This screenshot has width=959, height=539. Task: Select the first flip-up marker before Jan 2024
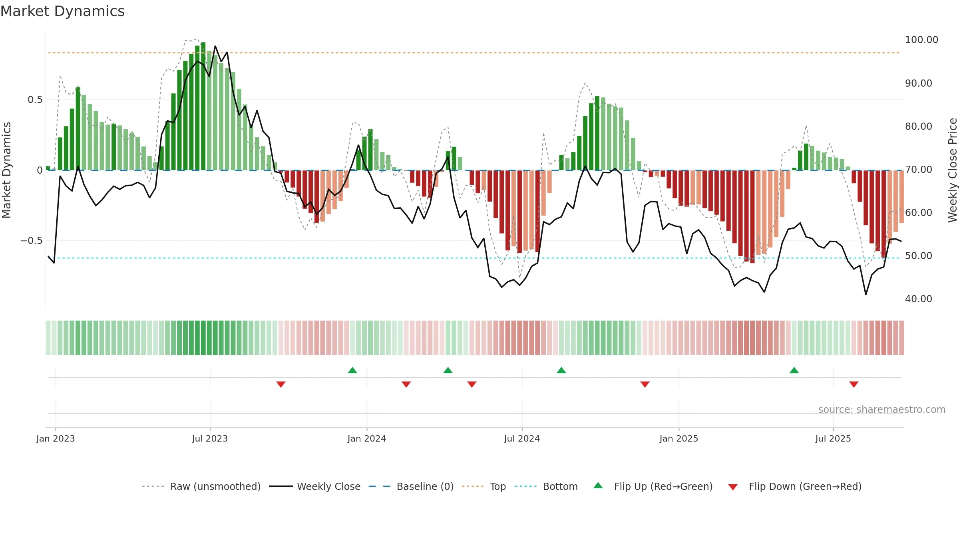point(352,370)
